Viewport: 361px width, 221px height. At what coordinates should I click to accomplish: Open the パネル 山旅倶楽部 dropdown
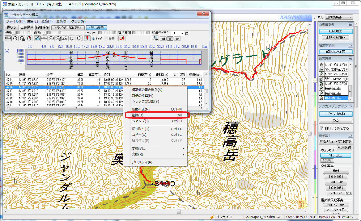click(x=338, y=17)
